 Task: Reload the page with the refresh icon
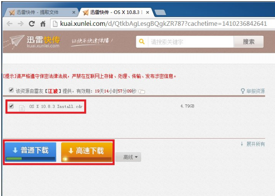coord(32,24)
